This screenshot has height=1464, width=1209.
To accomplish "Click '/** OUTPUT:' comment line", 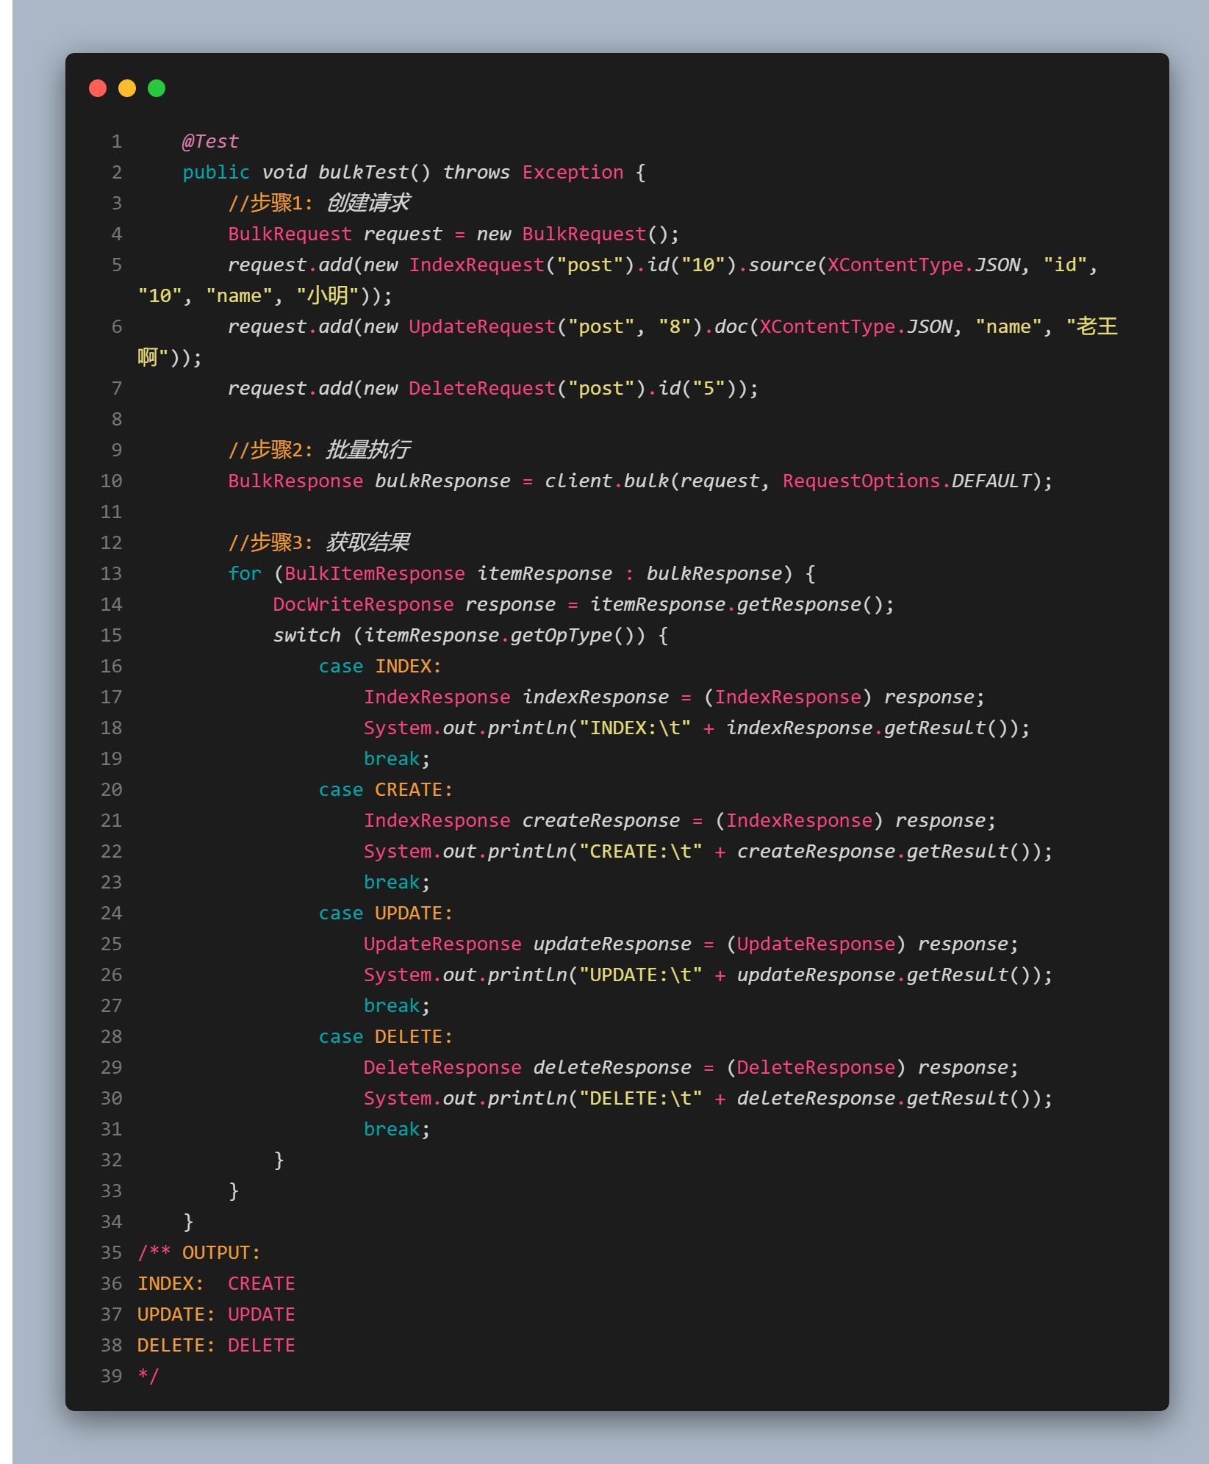I will pos(199,1252).
